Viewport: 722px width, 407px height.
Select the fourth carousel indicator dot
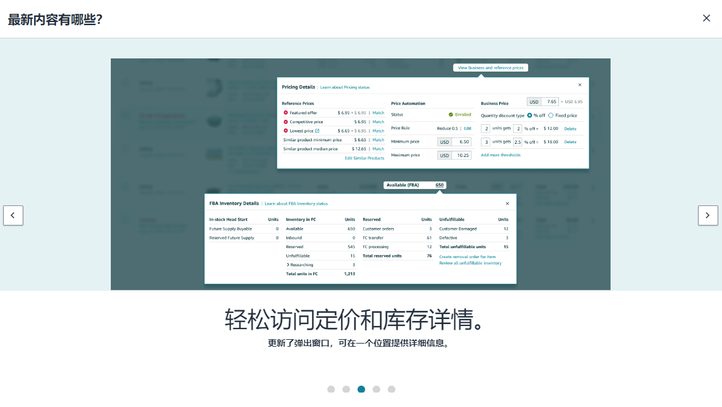click(376, 389)
